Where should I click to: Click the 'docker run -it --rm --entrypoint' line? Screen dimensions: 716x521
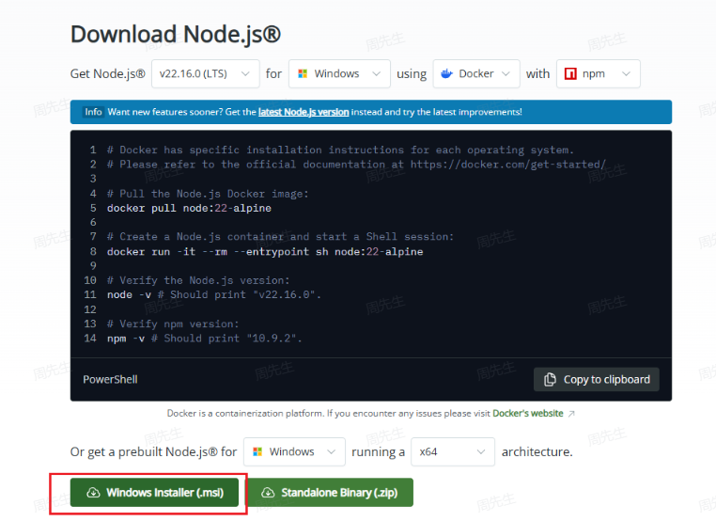(265, 251)
